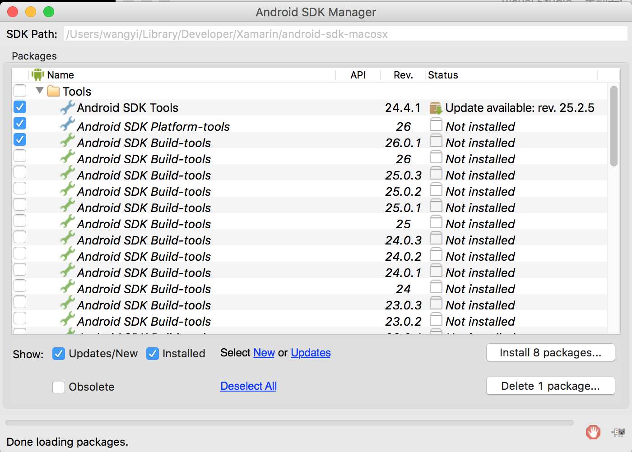Click 'Update available: rev. 25.2.5' status text
The width and height of the screenshot is (632, 452).
pos(520,108)
